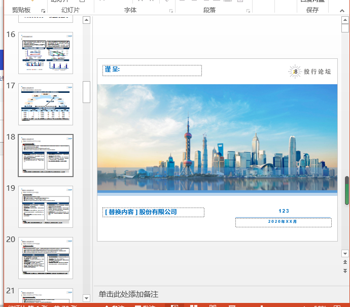Screen dimensions: 350x307
Task: Select slide 19 thumbnail
Action: pyautogui.click(x=46, y=207)
